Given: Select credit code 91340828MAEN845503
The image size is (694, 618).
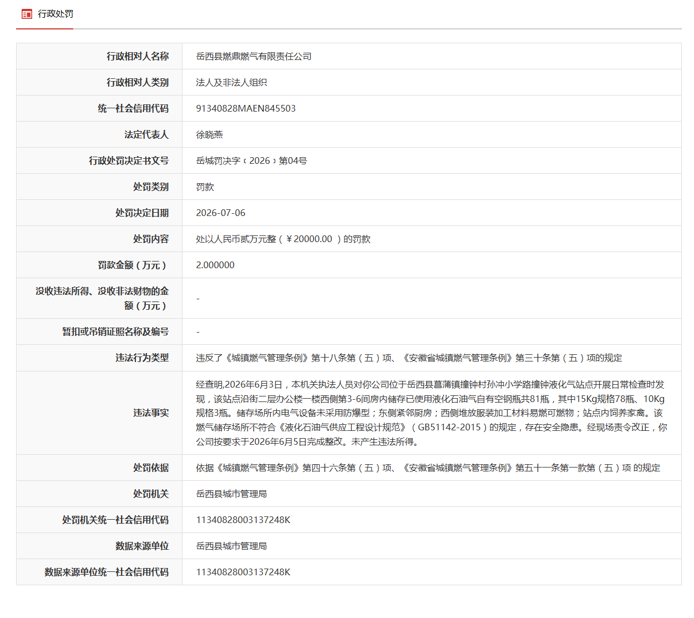Looking at the screenshot, I should pos(246,109).
